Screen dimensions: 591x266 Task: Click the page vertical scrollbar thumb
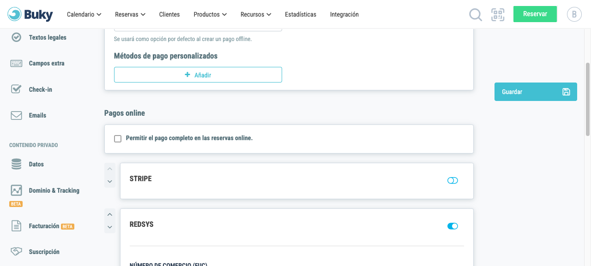pos(588,99)
